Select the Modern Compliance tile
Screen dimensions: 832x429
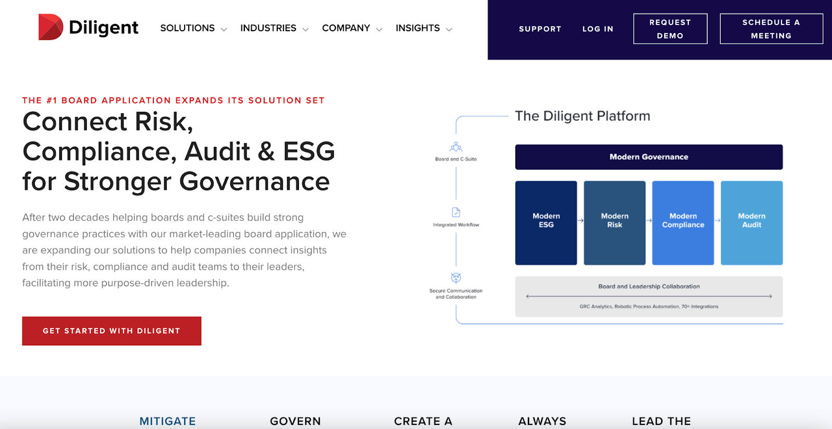[683, 223]
